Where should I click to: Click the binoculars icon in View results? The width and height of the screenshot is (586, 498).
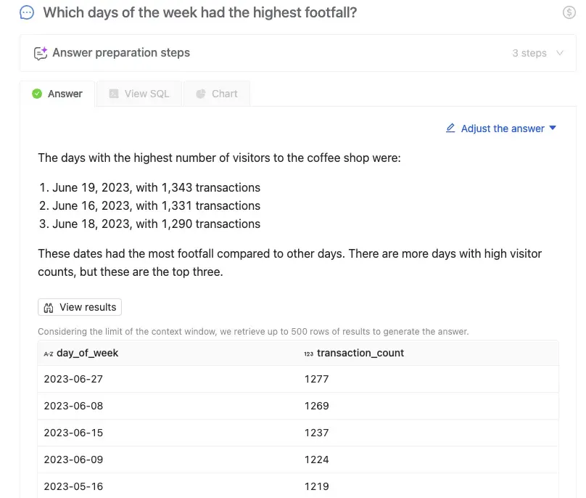49,307
